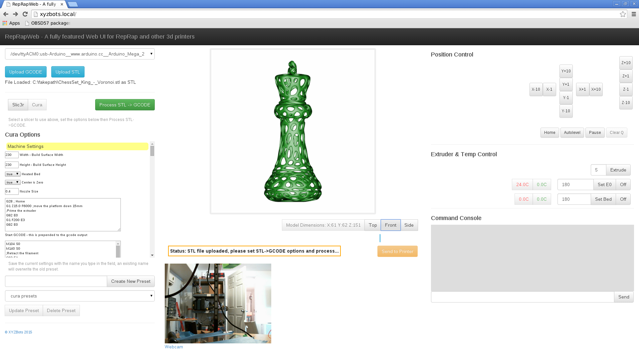Open the Apps grid shortcut
This screenshot has width=639, height=359.
(x=11, y=23)
